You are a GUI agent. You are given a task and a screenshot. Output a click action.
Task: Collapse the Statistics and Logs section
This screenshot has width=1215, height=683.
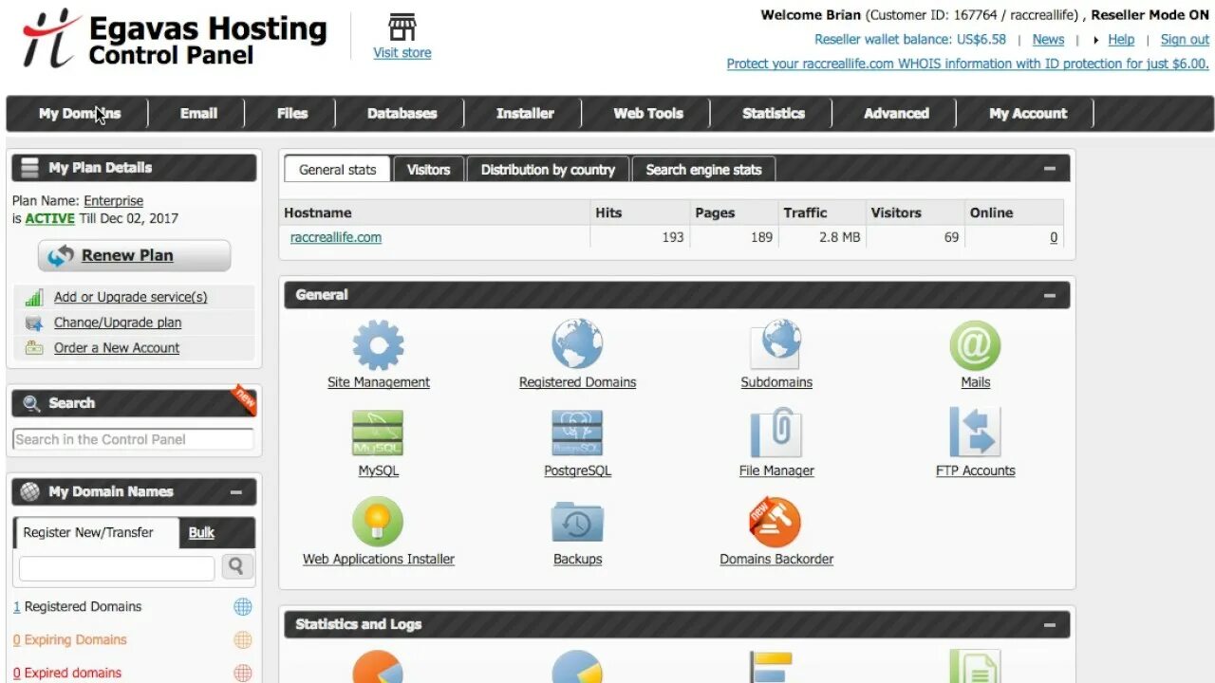(1050, 624)
